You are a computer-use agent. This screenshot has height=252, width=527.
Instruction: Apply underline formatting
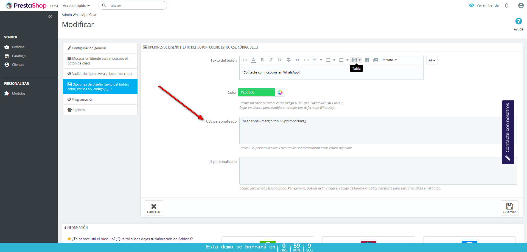coord(280,60)
